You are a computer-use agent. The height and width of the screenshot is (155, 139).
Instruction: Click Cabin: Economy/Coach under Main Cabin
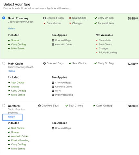point(21,67)
